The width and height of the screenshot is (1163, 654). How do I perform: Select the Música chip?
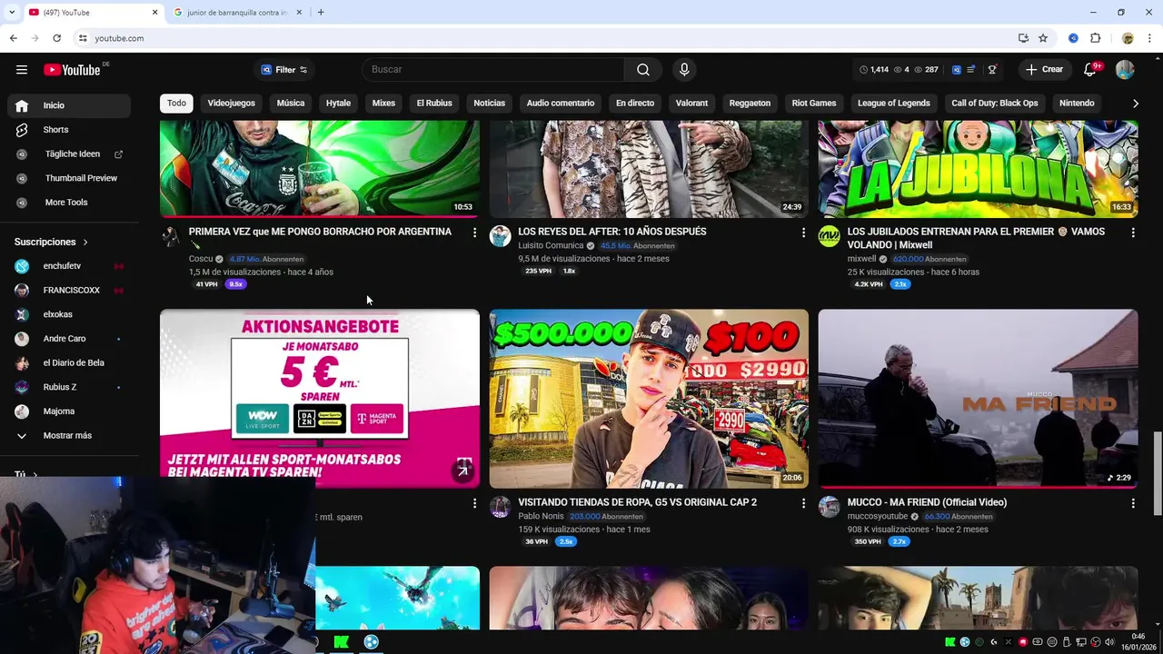291,104
